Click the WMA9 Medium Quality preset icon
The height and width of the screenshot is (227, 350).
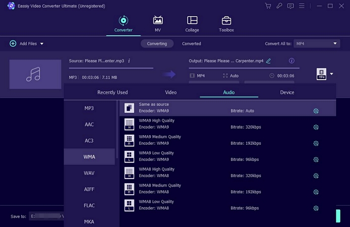pos(129,140)
